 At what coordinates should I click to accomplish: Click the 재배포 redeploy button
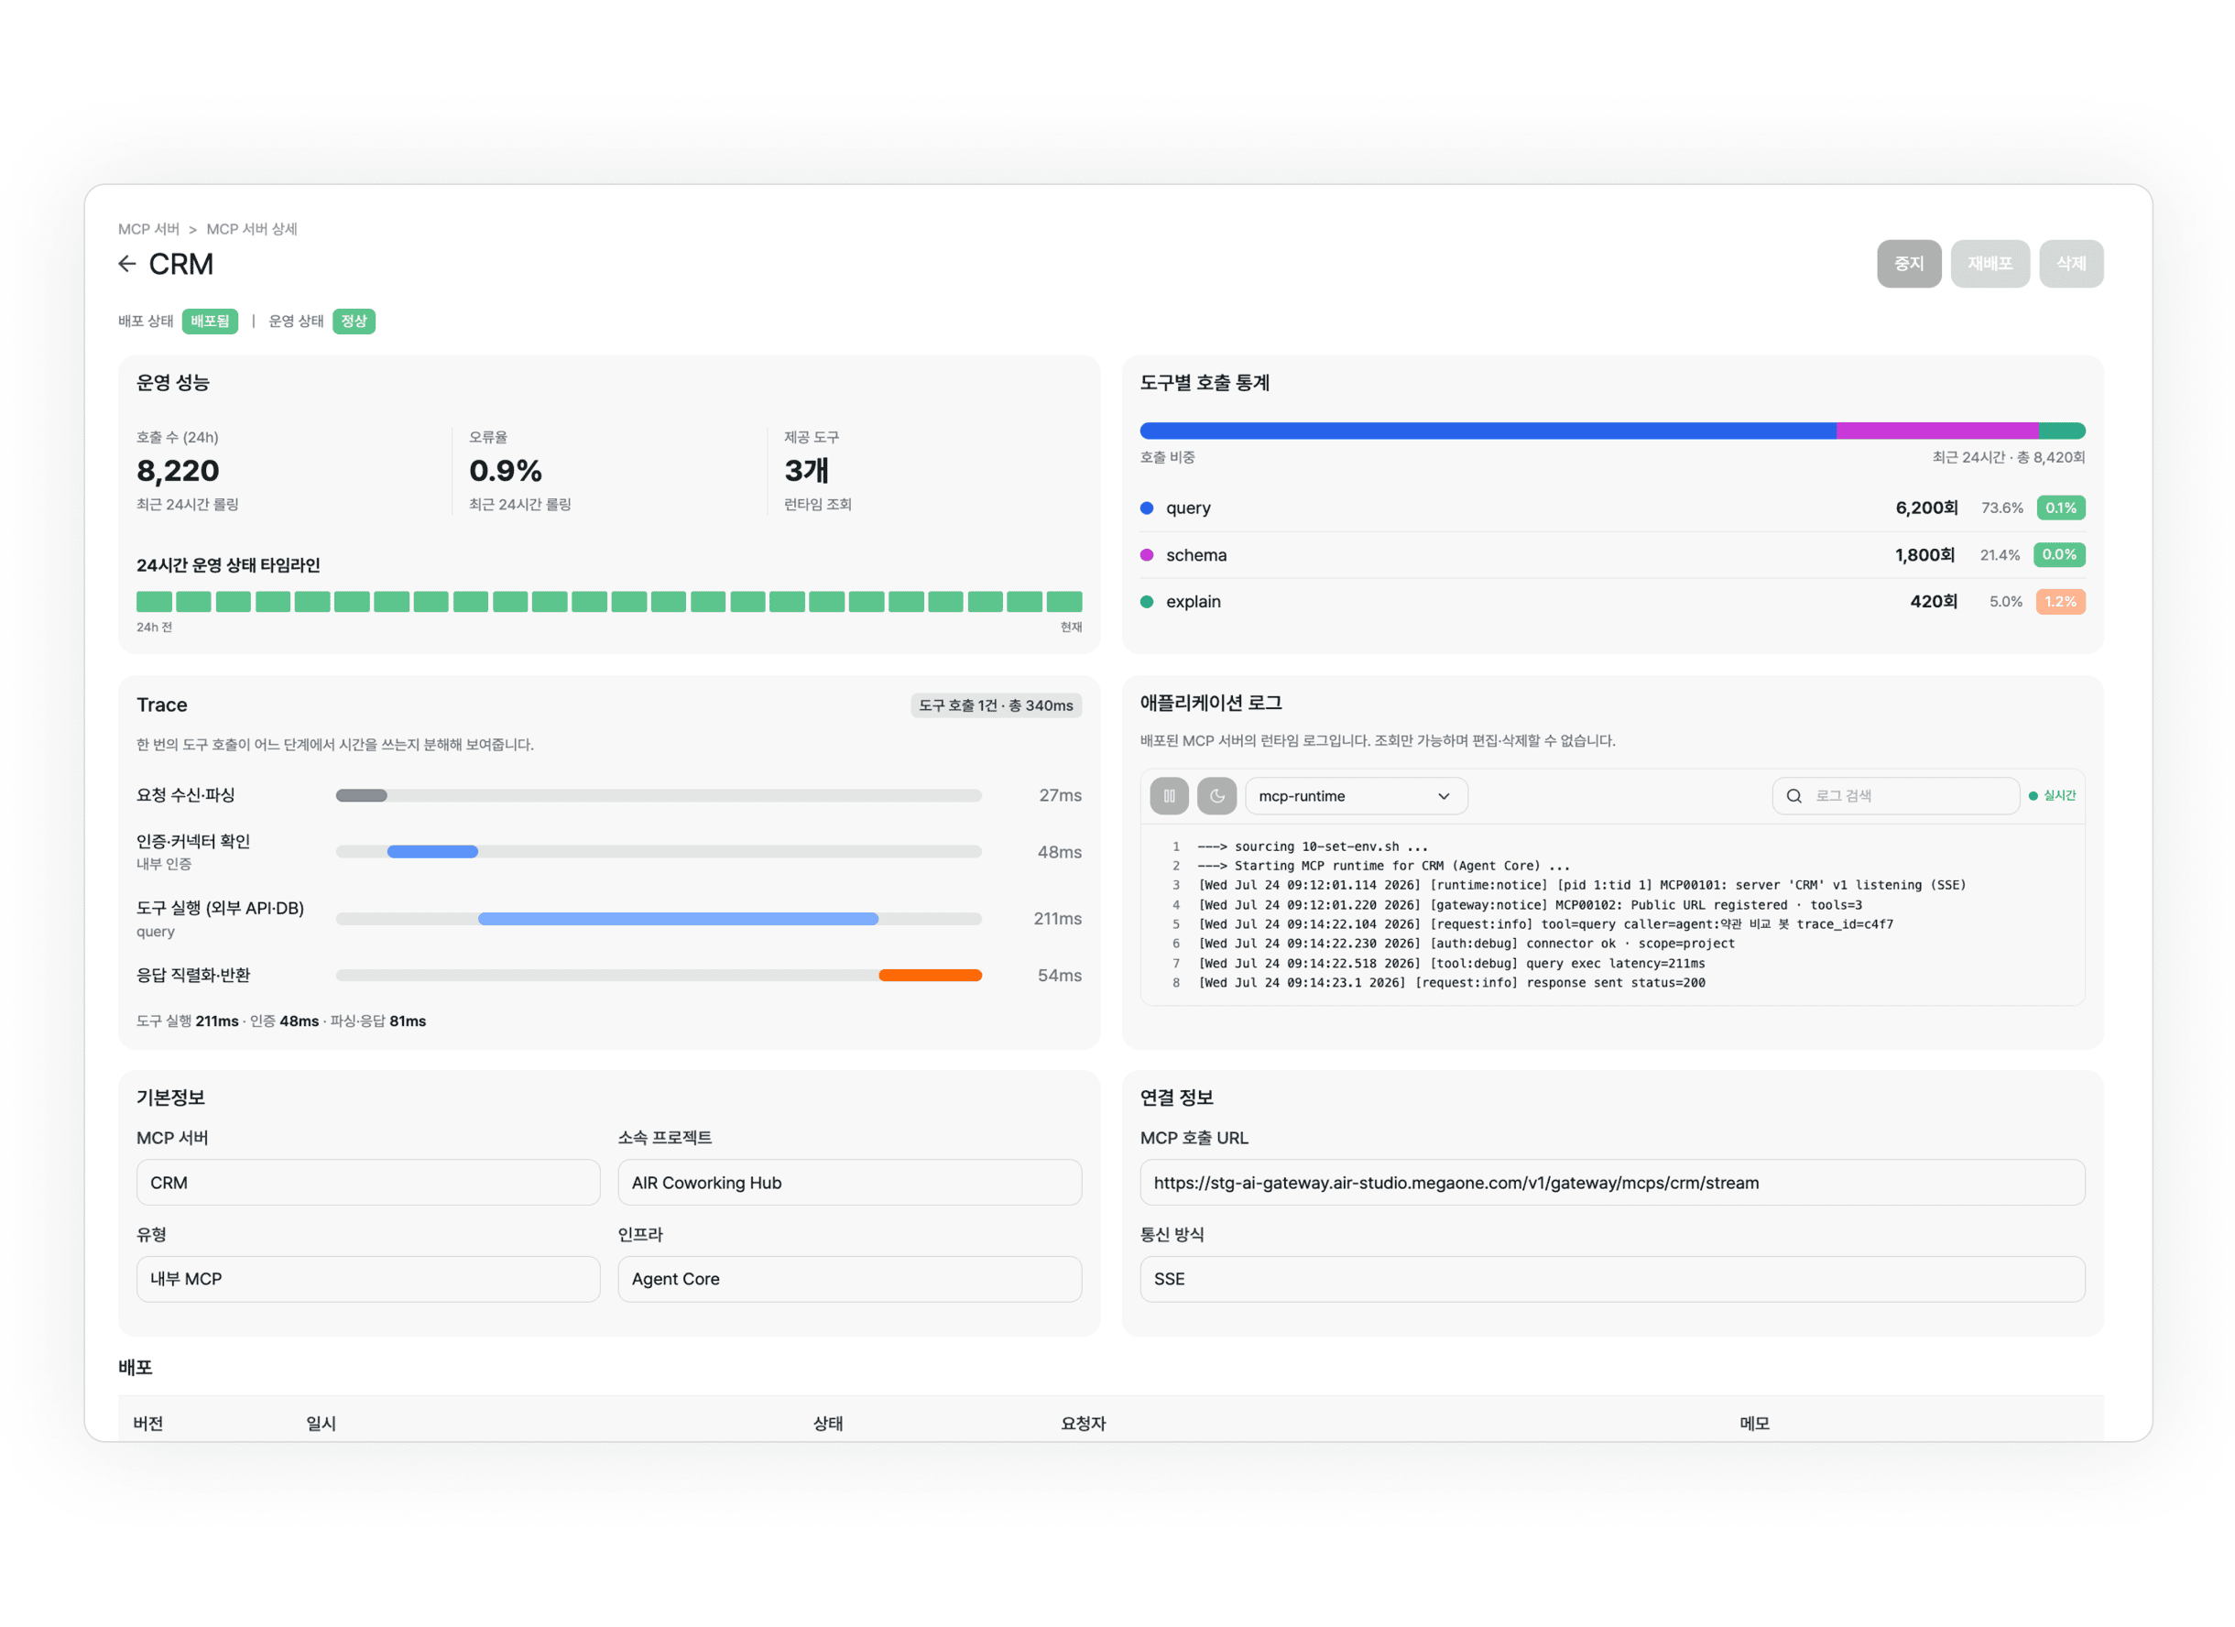pos(1990,264)
